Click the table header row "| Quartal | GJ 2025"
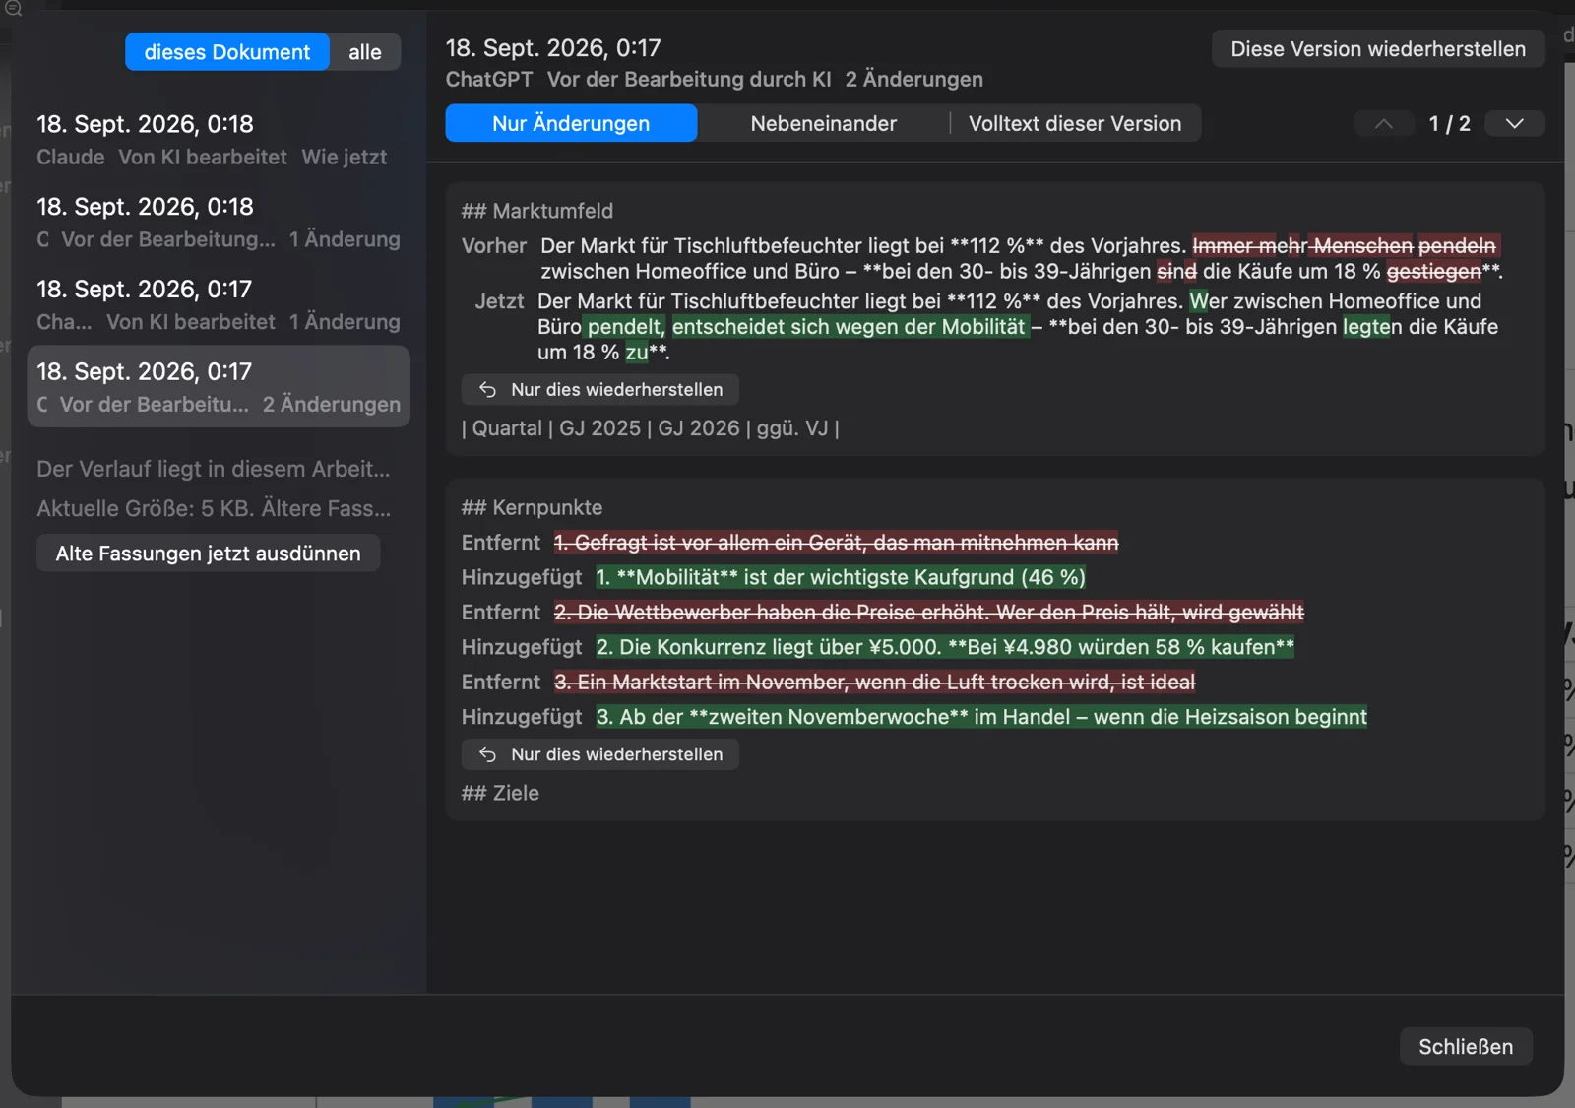 (x=651, y=428)
